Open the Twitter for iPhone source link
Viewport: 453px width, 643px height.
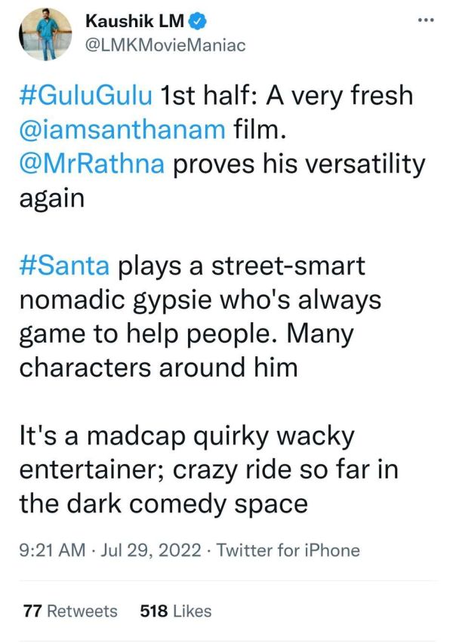[288, 550]
